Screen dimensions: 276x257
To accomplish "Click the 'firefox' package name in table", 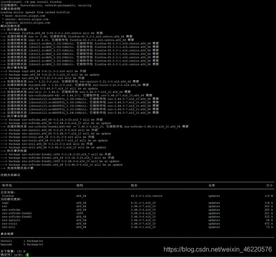I will pos(8,196).
